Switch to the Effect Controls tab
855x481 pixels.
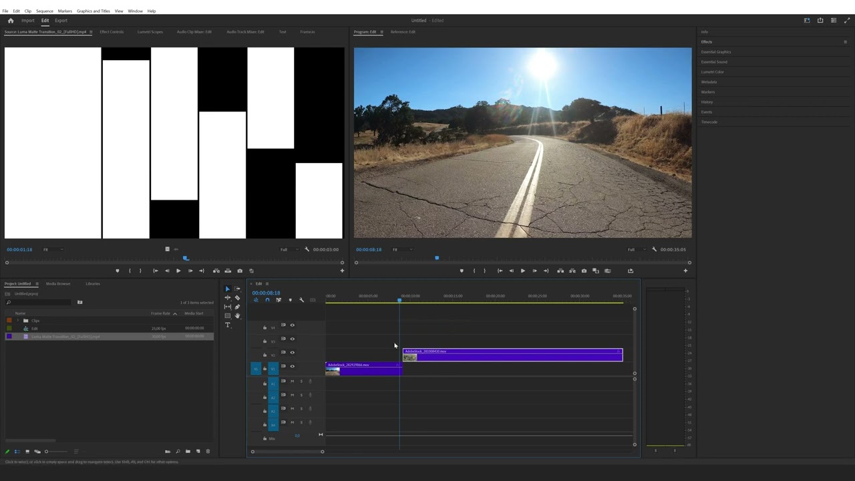(x=112, y=32)
